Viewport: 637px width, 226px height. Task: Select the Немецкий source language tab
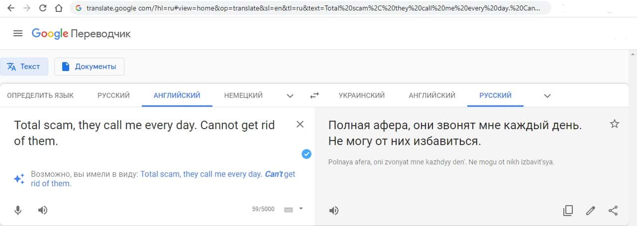coord(243,95)
